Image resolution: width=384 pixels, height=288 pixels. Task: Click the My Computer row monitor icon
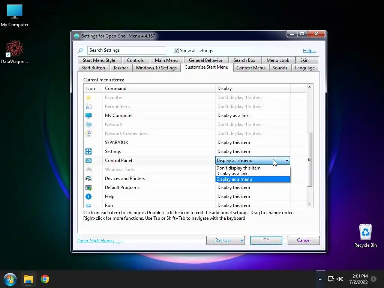click(88, 115)
